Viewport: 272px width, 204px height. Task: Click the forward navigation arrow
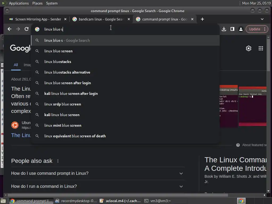[18, 29]
